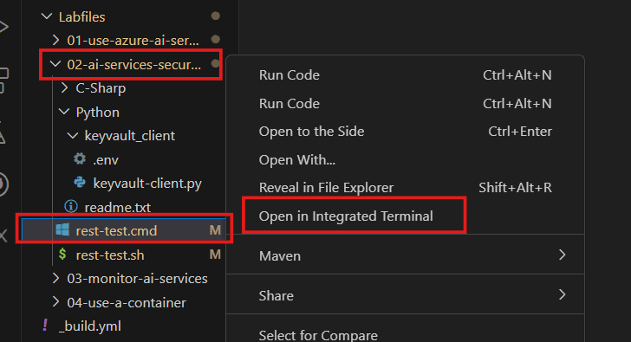Screen dimensions: 631x342
Task: Open the keyvault-client.py file
Action: (x=147, y=184)
